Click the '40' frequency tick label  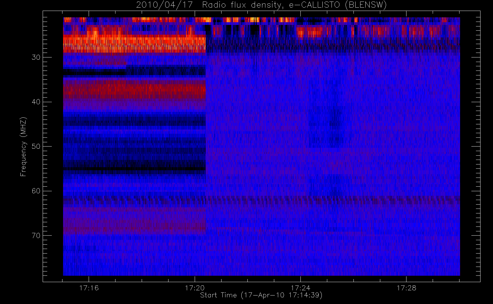(36, 102)
